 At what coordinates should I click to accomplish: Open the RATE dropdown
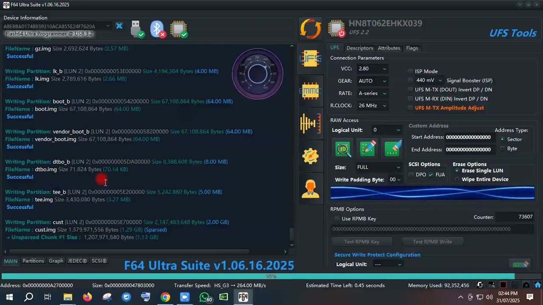(372, 93)
